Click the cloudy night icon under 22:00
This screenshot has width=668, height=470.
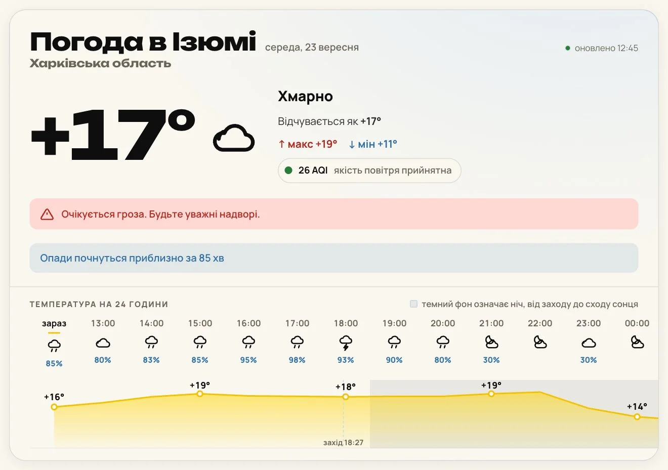click(540, 343)
